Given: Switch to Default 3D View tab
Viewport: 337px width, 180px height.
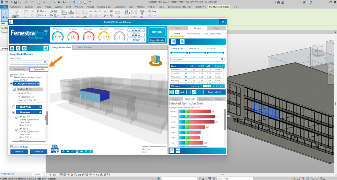Looking at the screenshot, I should (x=84, y=47).
